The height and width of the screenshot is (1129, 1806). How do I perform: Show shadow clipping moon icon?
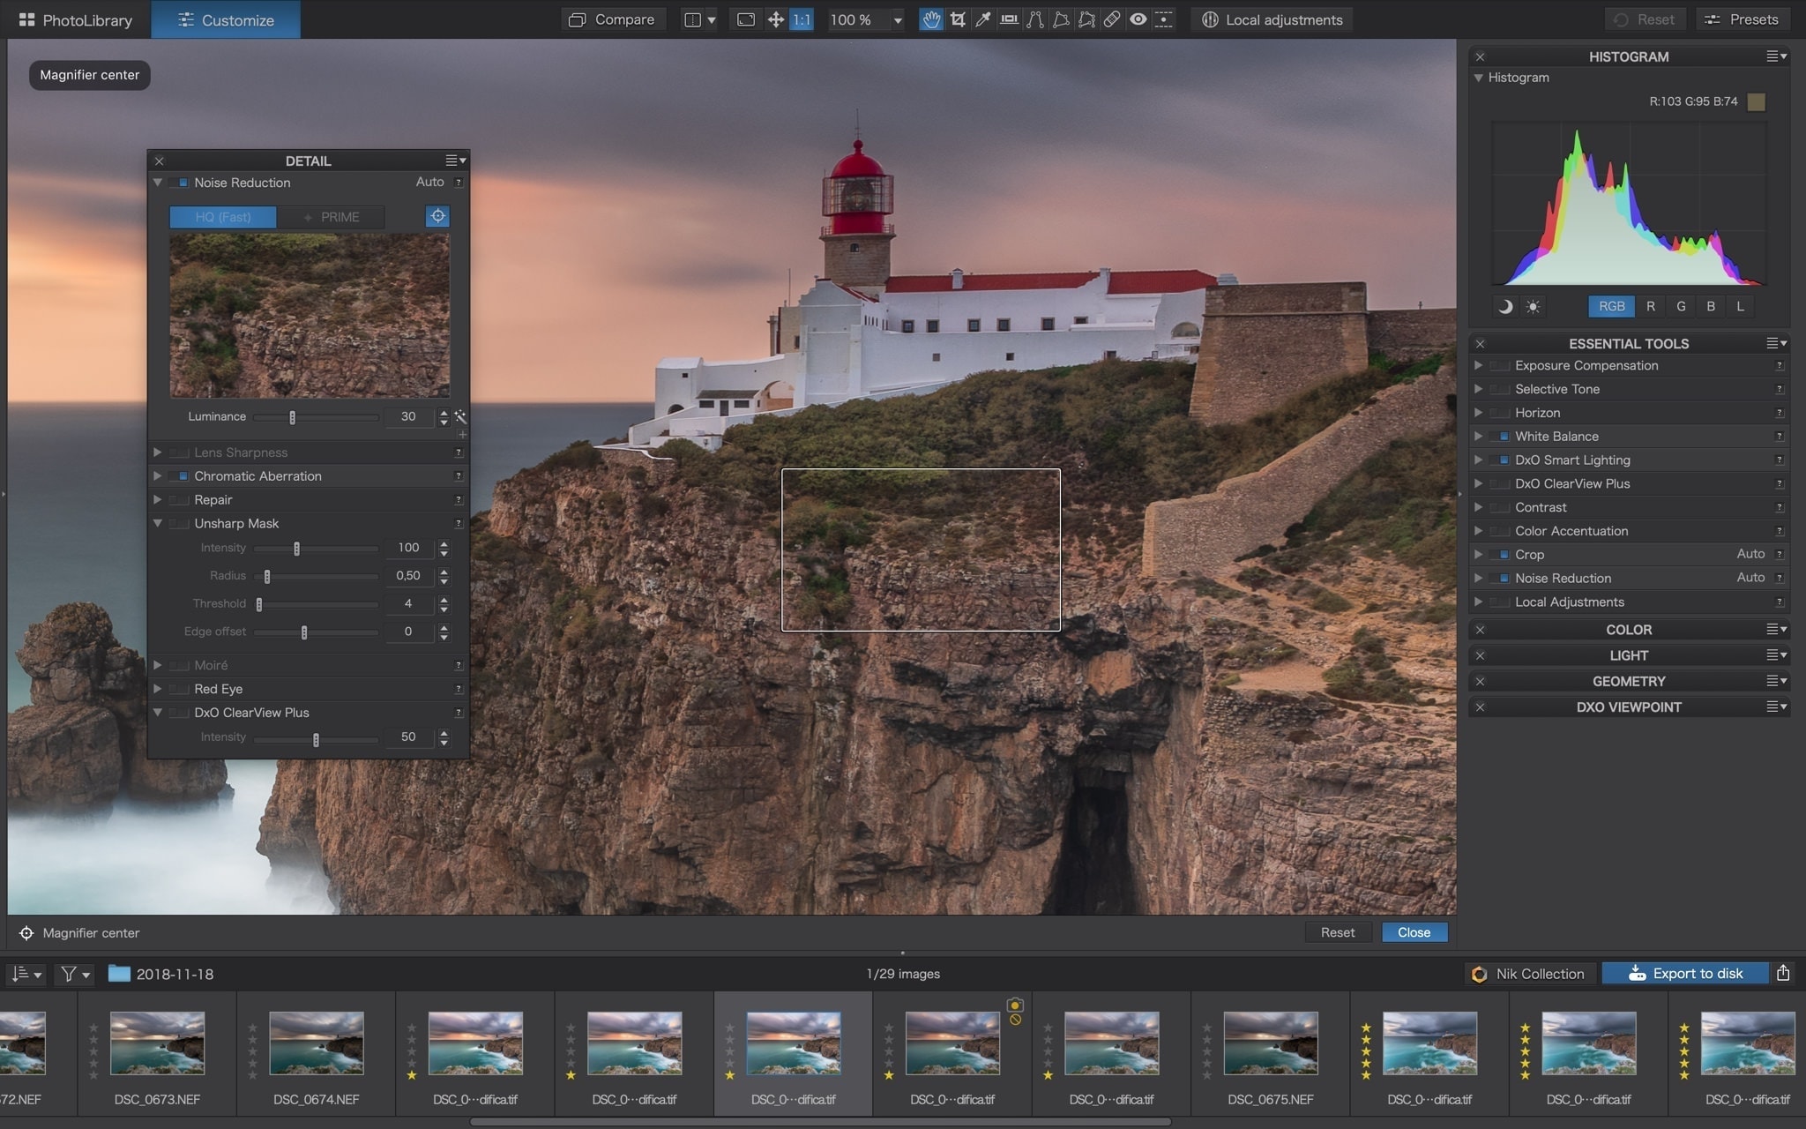(1505, 307)
